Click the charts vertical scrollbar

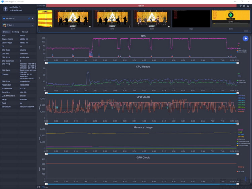[x=251, y=109]
